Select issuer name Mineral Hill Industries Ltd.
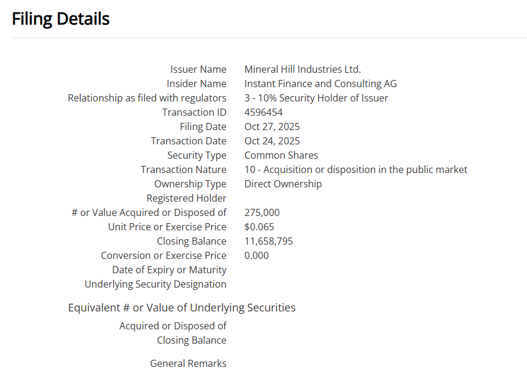 303,69
